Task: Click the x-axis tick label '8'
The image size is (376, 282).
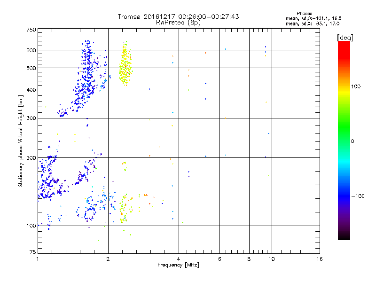Action: tap(249, 259)
